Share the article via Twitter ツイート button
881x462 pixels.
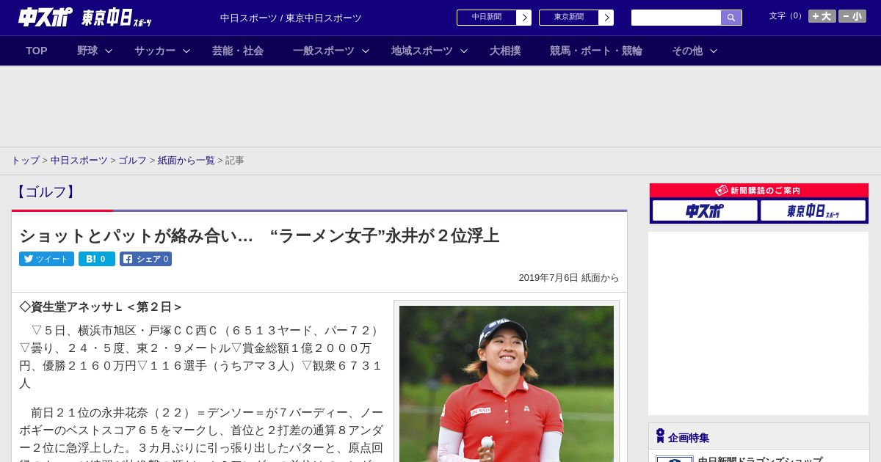click(x=47, y=259)
